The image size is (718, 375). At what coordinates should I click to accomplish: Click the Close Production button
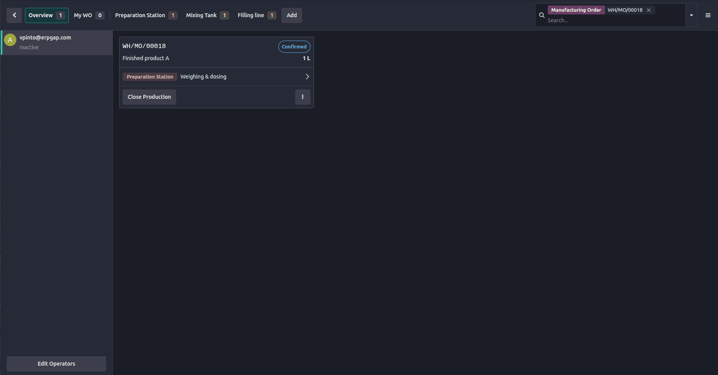pyautogui.click(x=149, y=97)
